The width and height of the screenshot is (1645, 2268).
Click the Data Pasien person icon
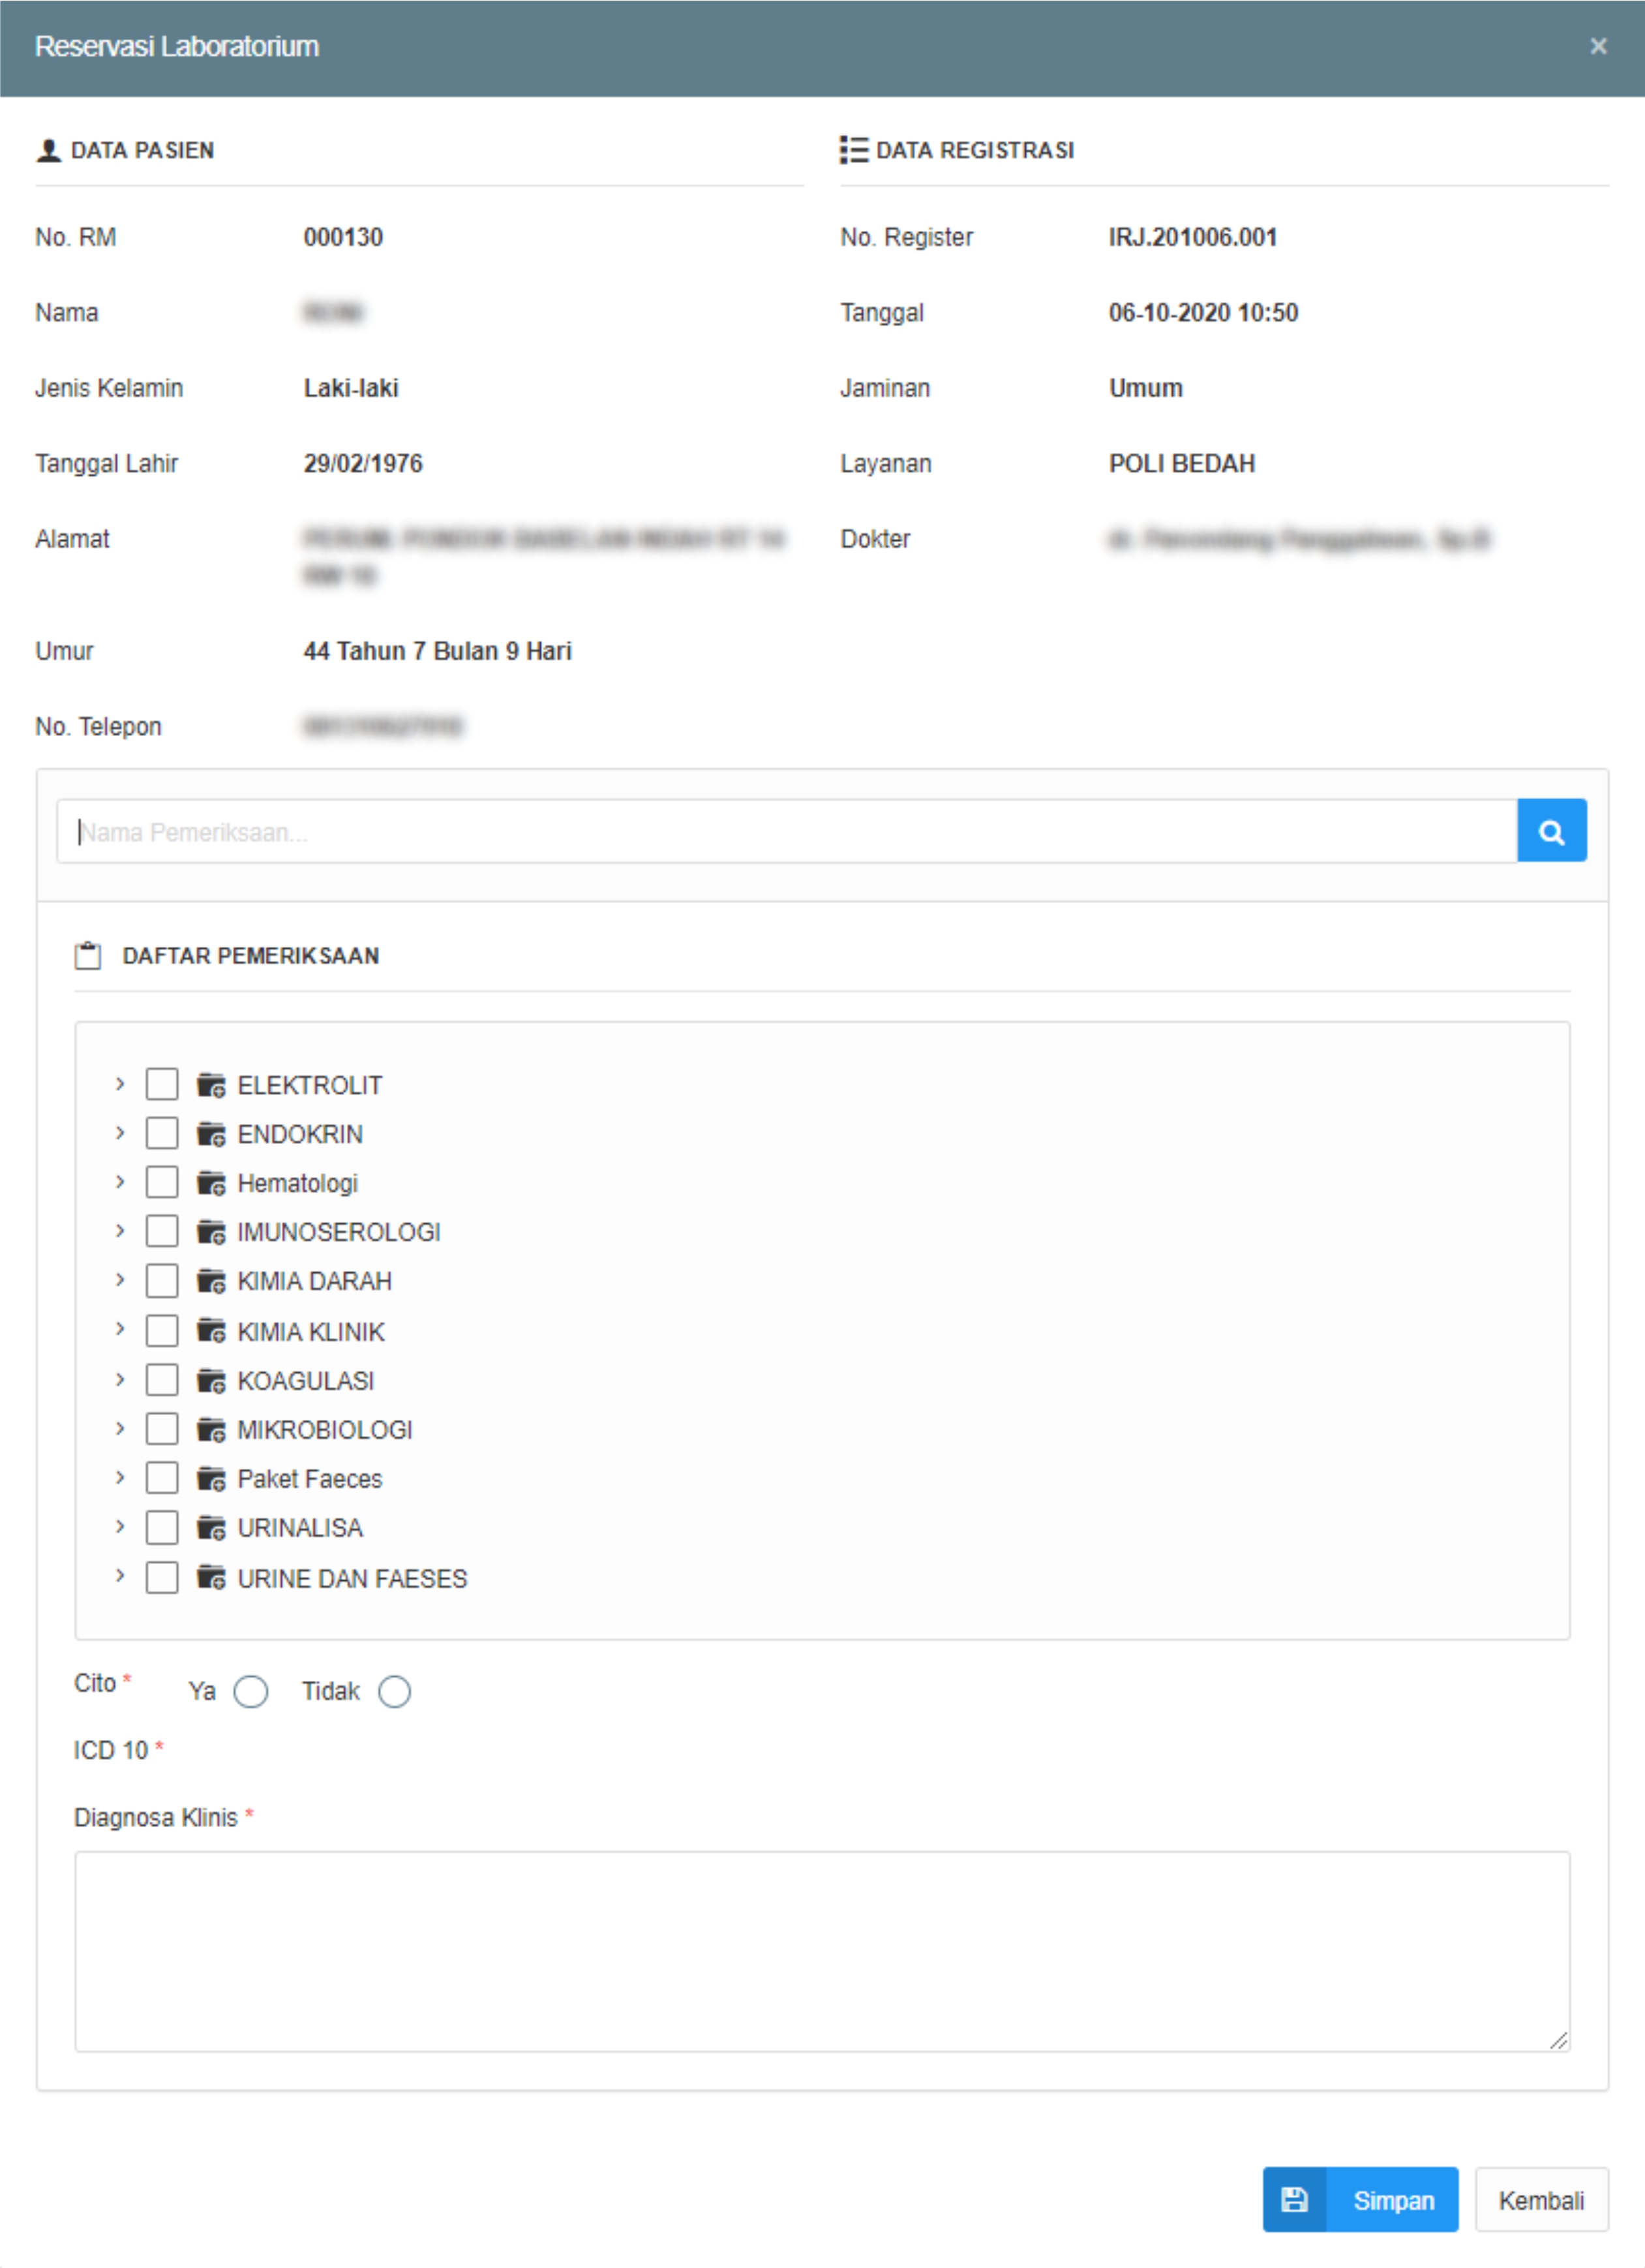click(x=48, y=150)
